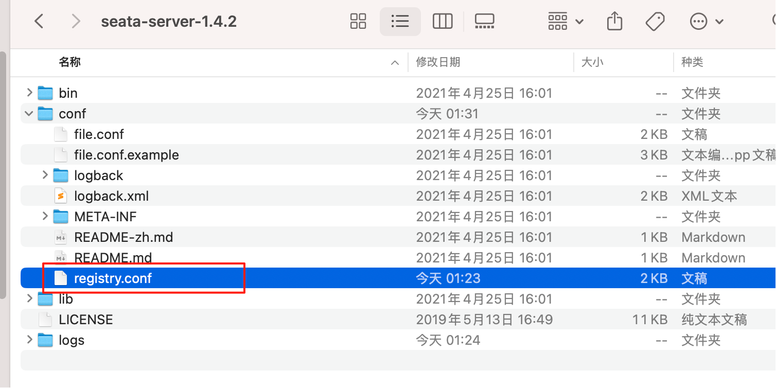Viewport: 776px width, 388px height.
Task: Click XML文本 kind of logback.xml
Action: (x=709, y=196)
